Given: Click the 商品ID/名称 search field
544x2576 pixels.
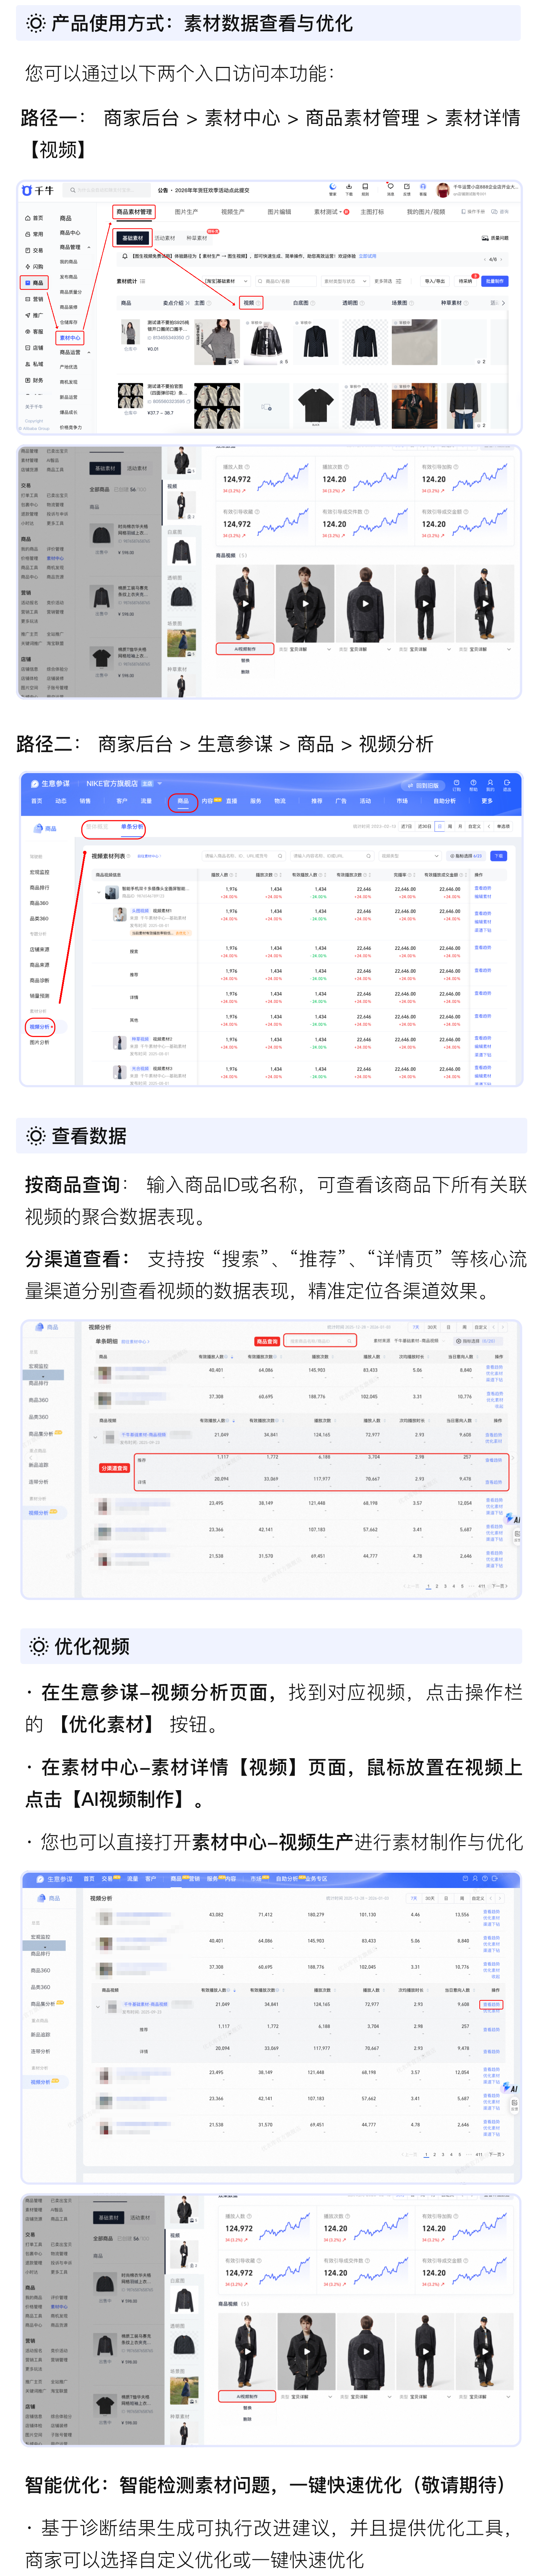Looking at the screenshot, I should (287, 281).
